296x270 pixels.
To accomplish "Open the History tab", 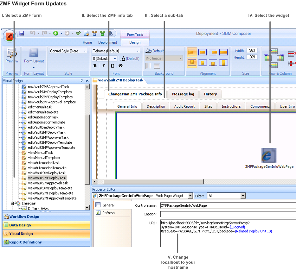I will pos(210,94).
